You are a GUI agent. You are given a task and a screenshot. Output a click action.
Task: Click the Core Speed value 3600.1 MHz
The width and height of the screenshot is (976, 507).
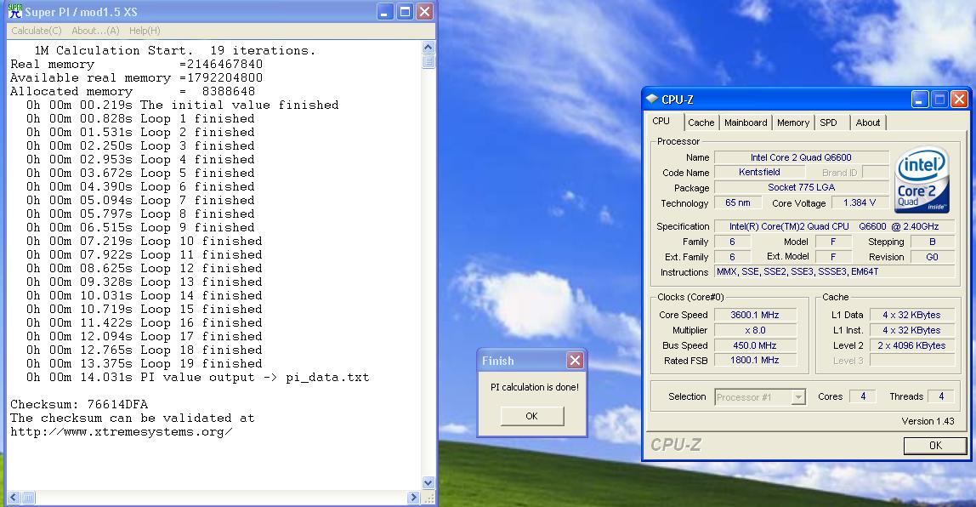tap(755, 315)
